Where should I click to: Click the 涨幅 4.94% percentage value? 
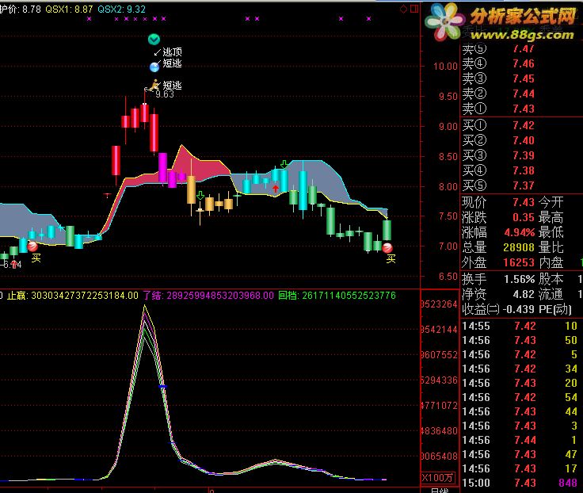520,232
